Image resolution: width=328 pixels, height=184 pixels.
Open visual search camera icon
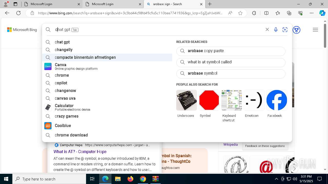pos(285,30)
